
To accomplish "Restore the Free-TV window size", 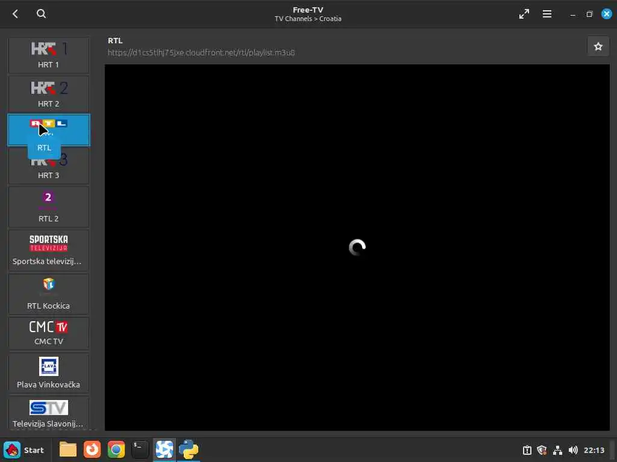I will click(589, 14).
